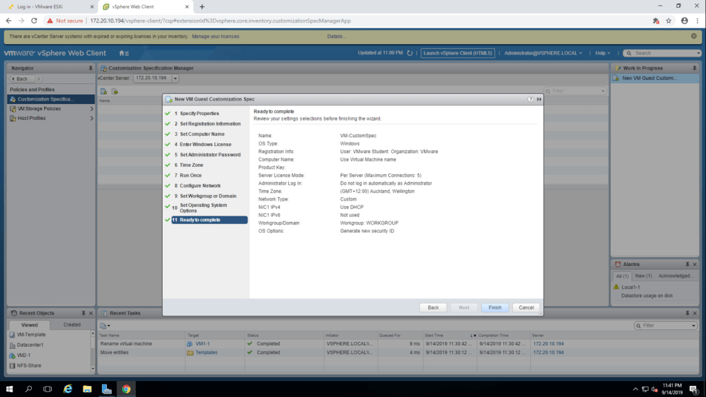Open the wizard help question mark icon
The height and width of the screenshot is (397, 706).
click(530, 99)
